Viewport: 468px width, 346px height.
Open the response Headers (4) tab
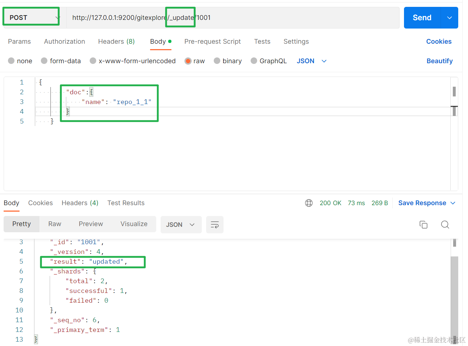coord(80,203)
